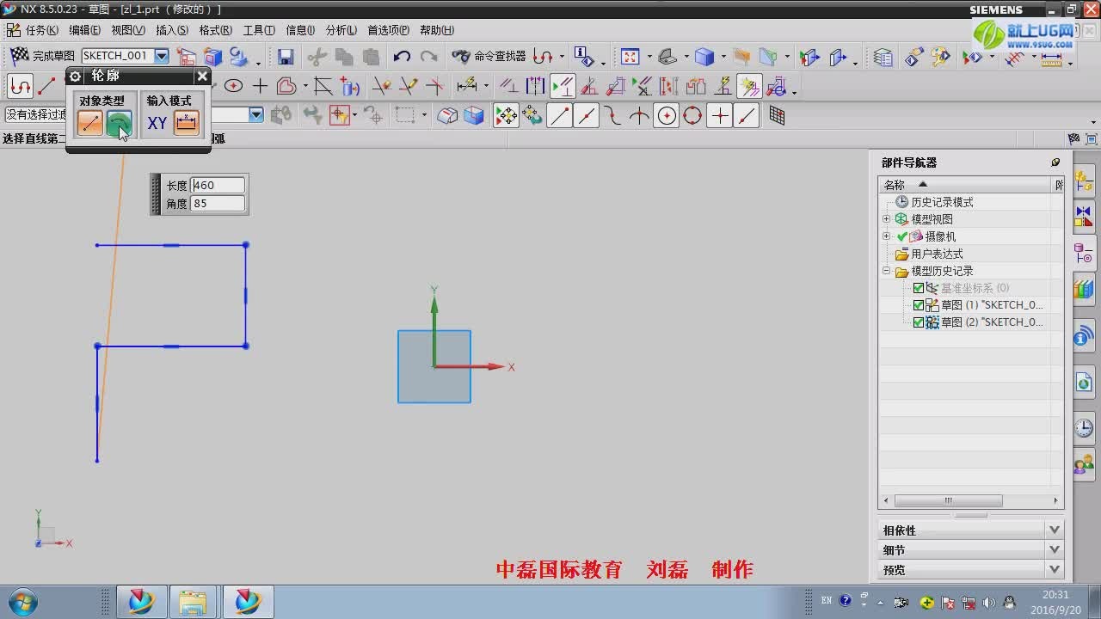Select the ellipse tool icon
This screenshot has height=619, width=1101.
233,86
